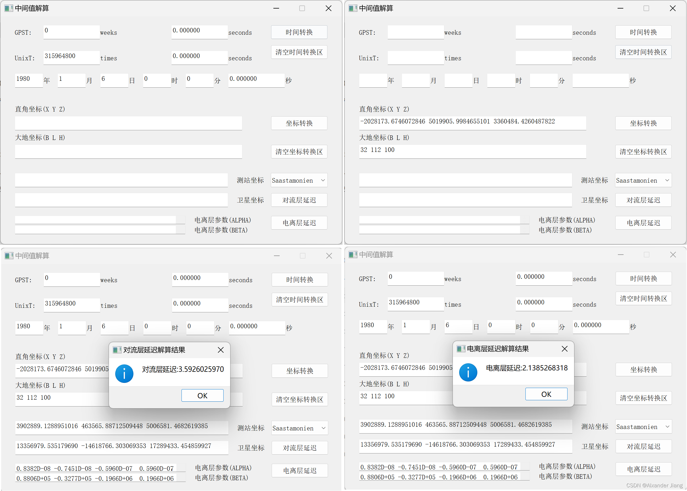Click app icon of window behind 对流层延迟解算结果 dialog
This screenshot has width=687, height=491.
(9, 256)
